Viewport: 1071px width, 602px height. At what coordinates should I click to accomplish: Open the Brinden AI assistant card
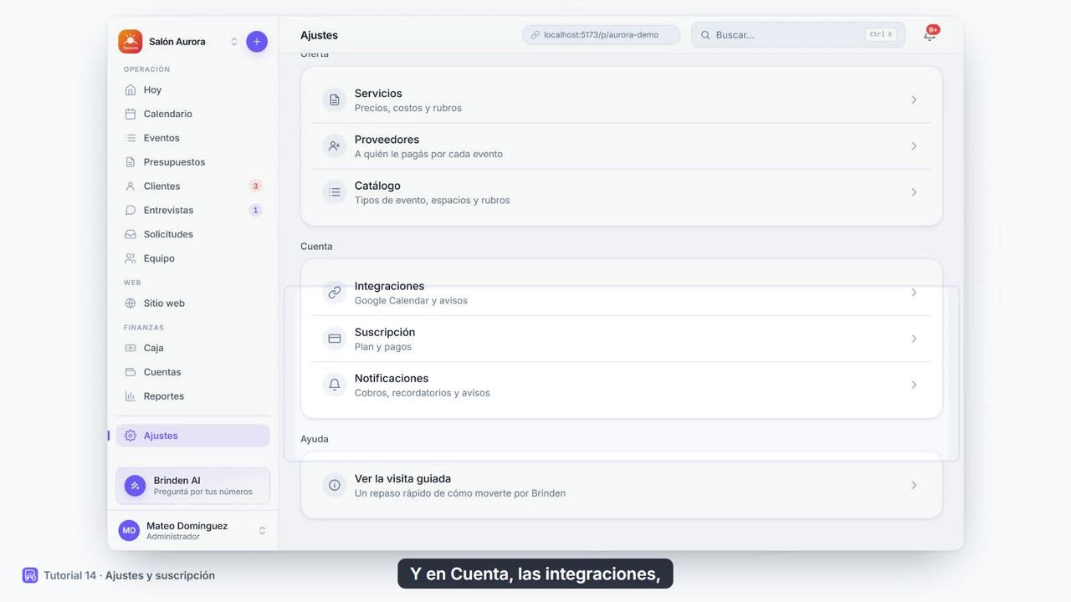tap(192, 486)
